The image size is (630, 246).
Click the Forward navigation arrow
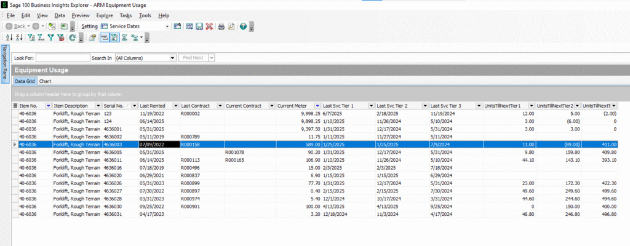coord(35,26)
